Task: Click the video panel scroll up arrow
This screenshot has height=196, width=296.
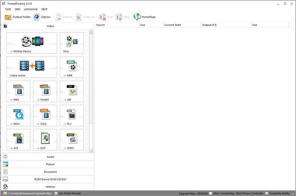Action: [91, 32]
